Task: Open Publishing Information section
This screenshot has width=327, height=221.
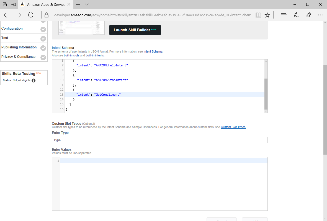Action: tap(19, 47)
